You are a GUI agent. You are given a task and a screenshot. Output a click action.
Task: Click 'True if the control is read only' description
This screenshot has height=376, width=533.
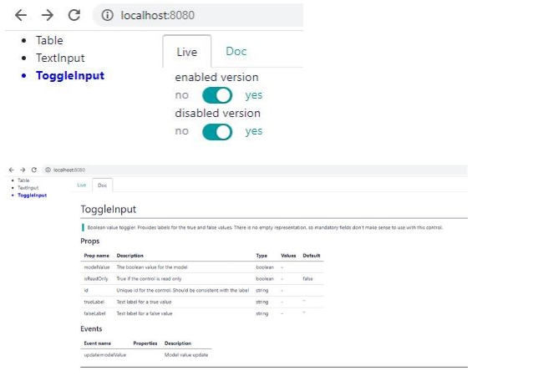pyautogui.click(x=149, y=279)
